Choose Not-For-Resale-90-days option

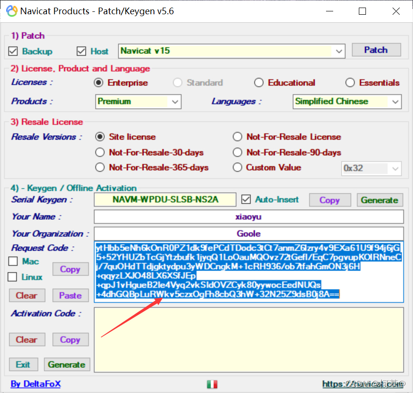point(237,152)
